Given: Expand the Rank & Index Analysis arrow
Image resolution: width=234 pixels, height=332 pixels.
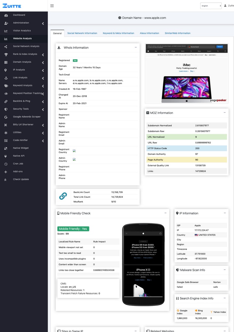Looking at the screenshot, I should (x=43, y=55).
